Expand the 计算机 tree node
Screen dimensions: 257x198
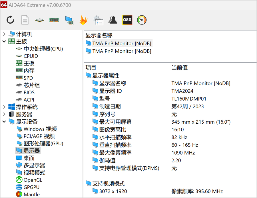[4, 34]
